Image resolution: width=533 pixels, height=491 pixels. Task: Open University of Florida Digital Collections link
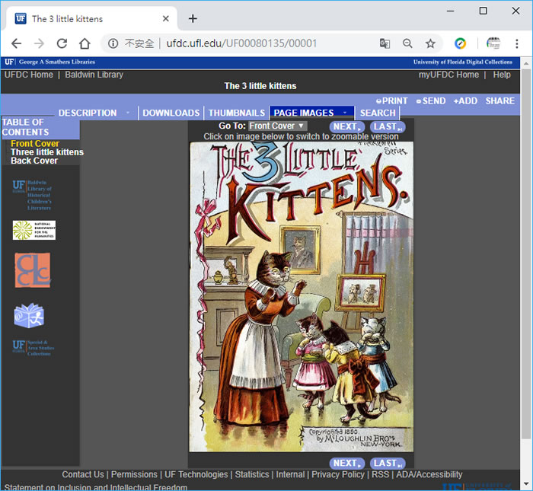463,62
